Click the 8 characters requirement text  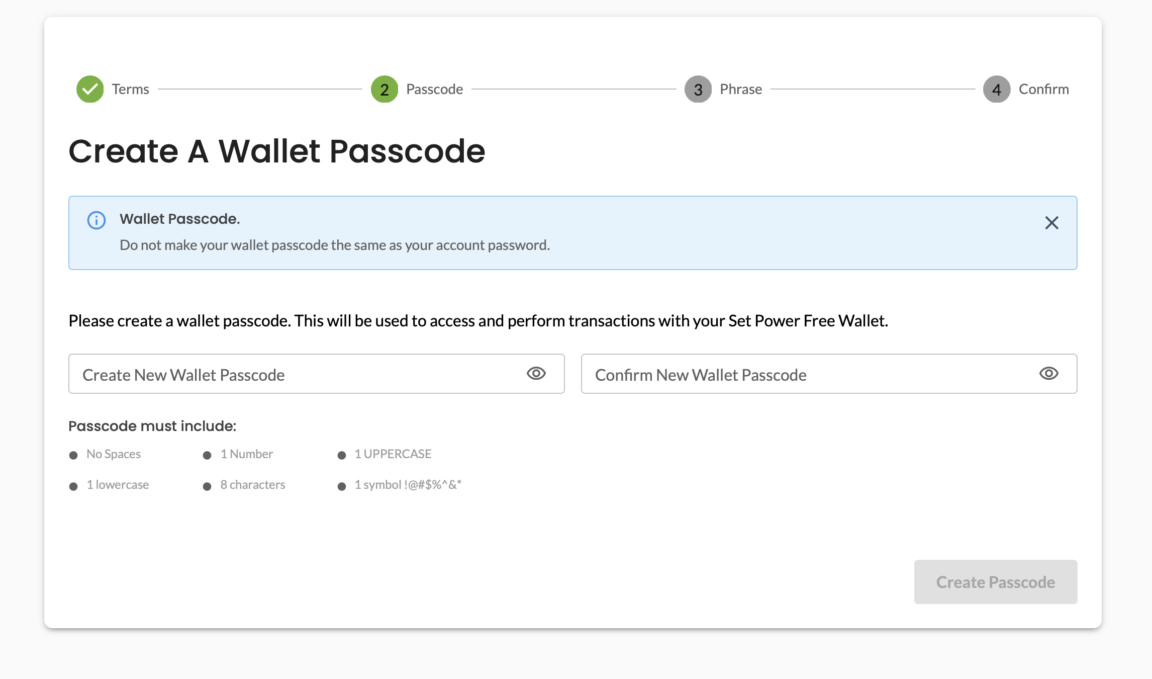pyautogui.click(x=253, y=485)
